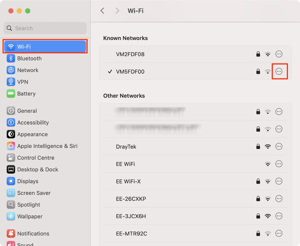The image size is (300, 246).
Task: Click the Search field in the sidebar
Action: (x=45, y=28)
